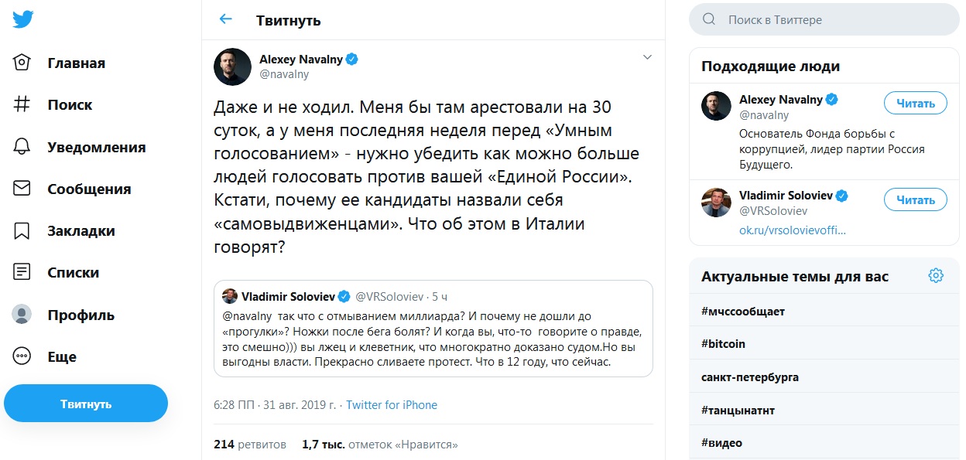Open Закладки via the bookmark icon
This screenshot has width=966, height=460.
coord(22,230)
